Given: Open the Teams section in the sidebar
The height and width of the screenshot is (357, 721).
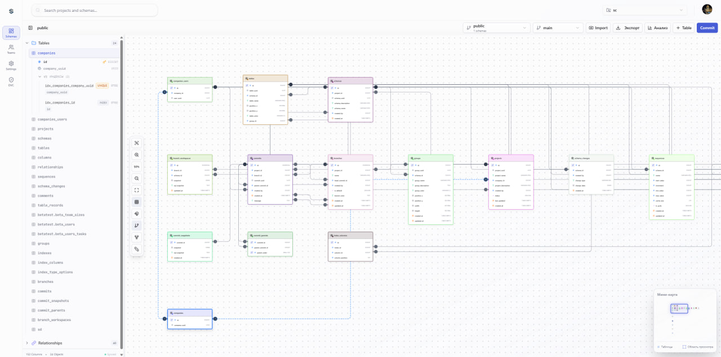Looking at the screenshot, I should coord(11,49).
